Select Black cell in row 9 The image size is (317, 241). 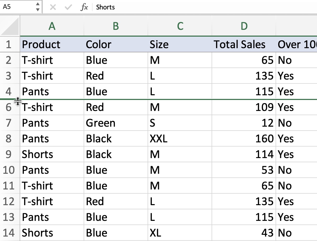(x=116, y=154)
